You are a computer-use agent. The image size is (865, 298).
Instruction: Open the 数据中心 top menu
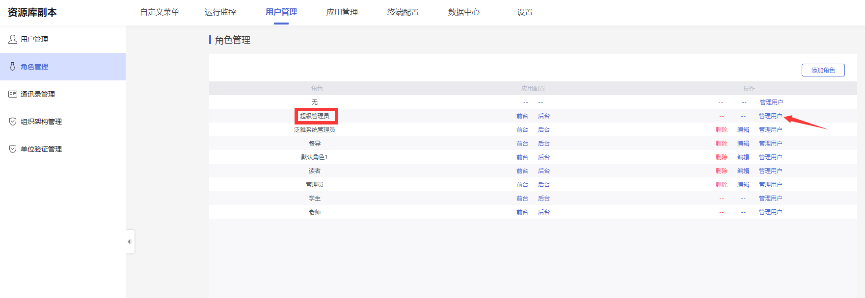coord(464,12)
